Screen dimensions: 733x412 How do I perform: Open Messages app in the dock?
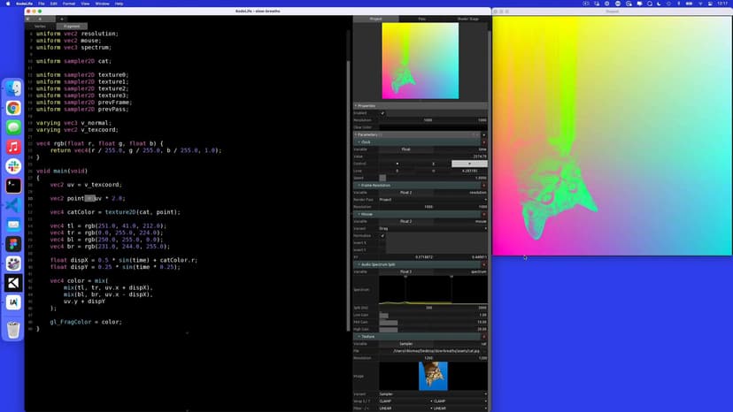click(x=13, y=127)
